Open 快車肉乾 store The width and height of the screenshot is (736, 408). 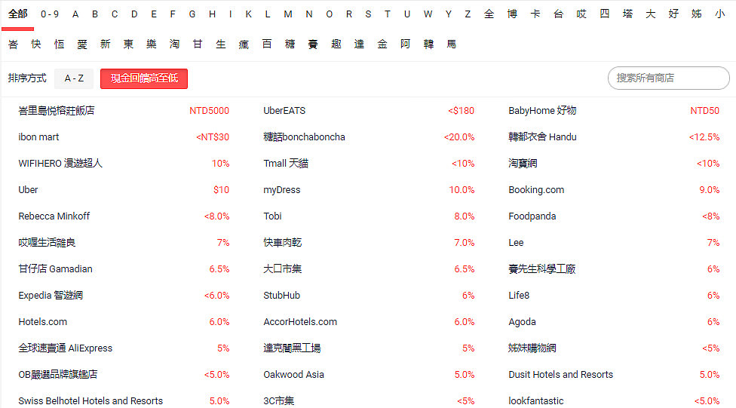[x=283, y=243]
